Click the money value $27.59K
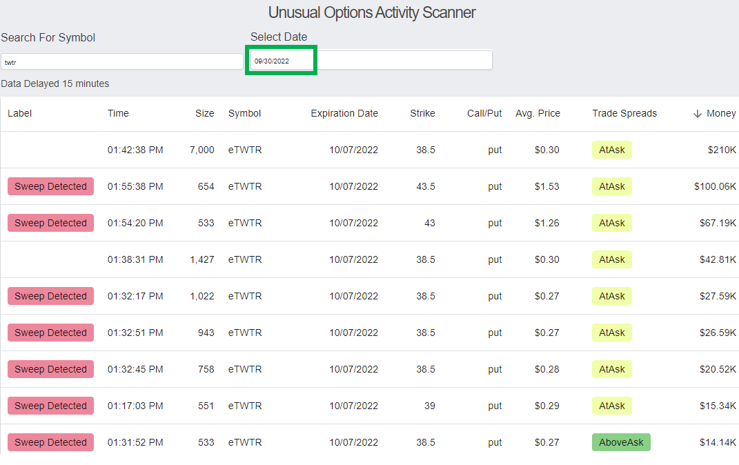The image size is (739, 465). [x=718, y=296]
